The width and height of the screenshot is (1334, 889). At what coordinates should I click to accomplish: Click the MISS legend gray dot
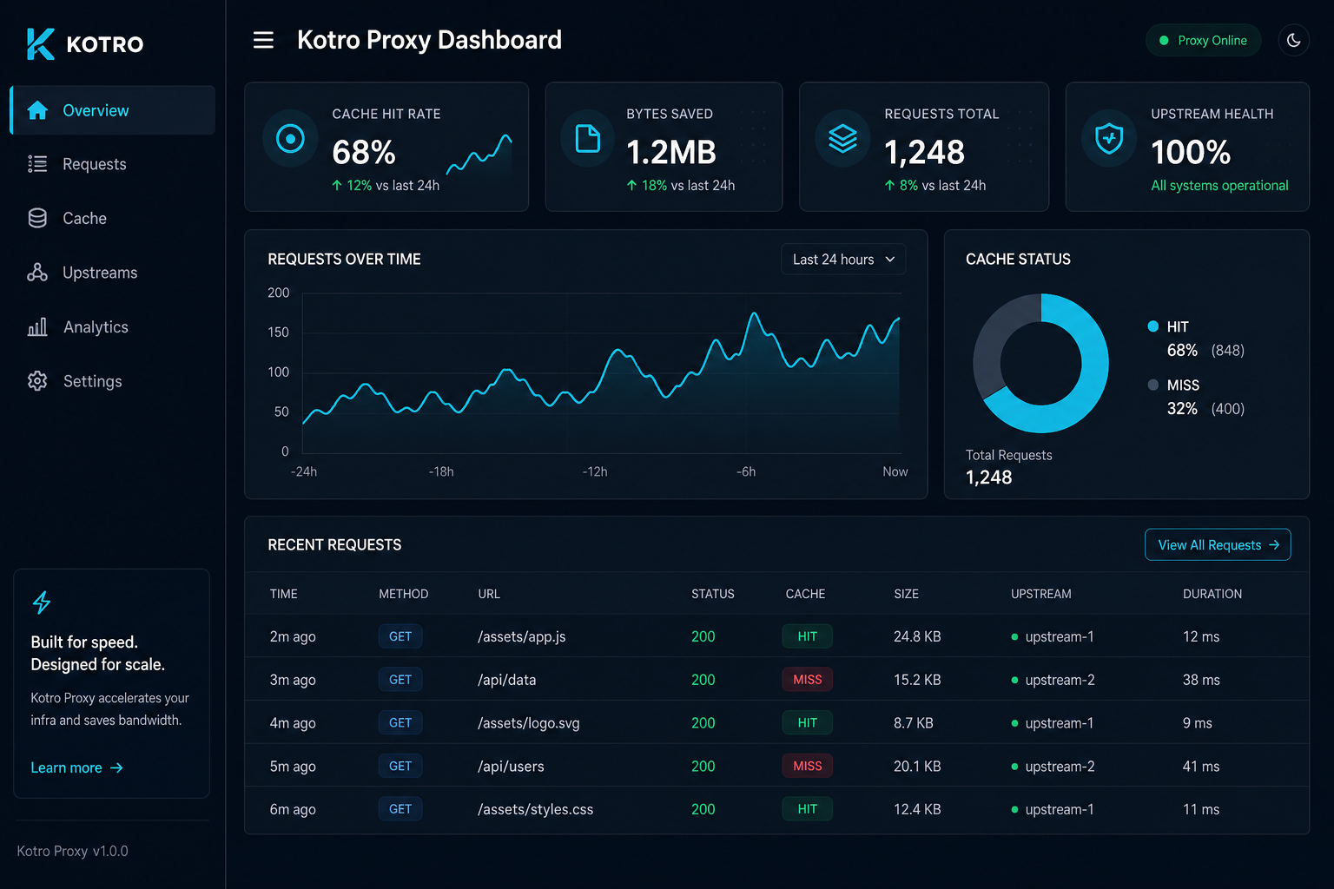1152,385
